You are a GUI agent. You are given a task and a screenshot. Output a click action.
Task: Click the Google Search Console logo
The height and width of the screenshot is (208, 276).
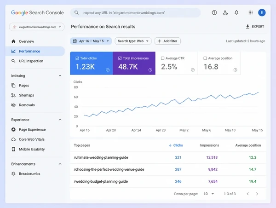(37, 13)
